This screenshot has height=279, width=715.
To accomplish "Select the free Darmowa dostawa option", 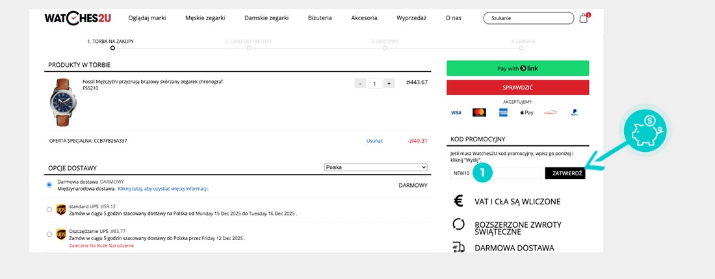I will pyautogui.click(x=49, y=185).
